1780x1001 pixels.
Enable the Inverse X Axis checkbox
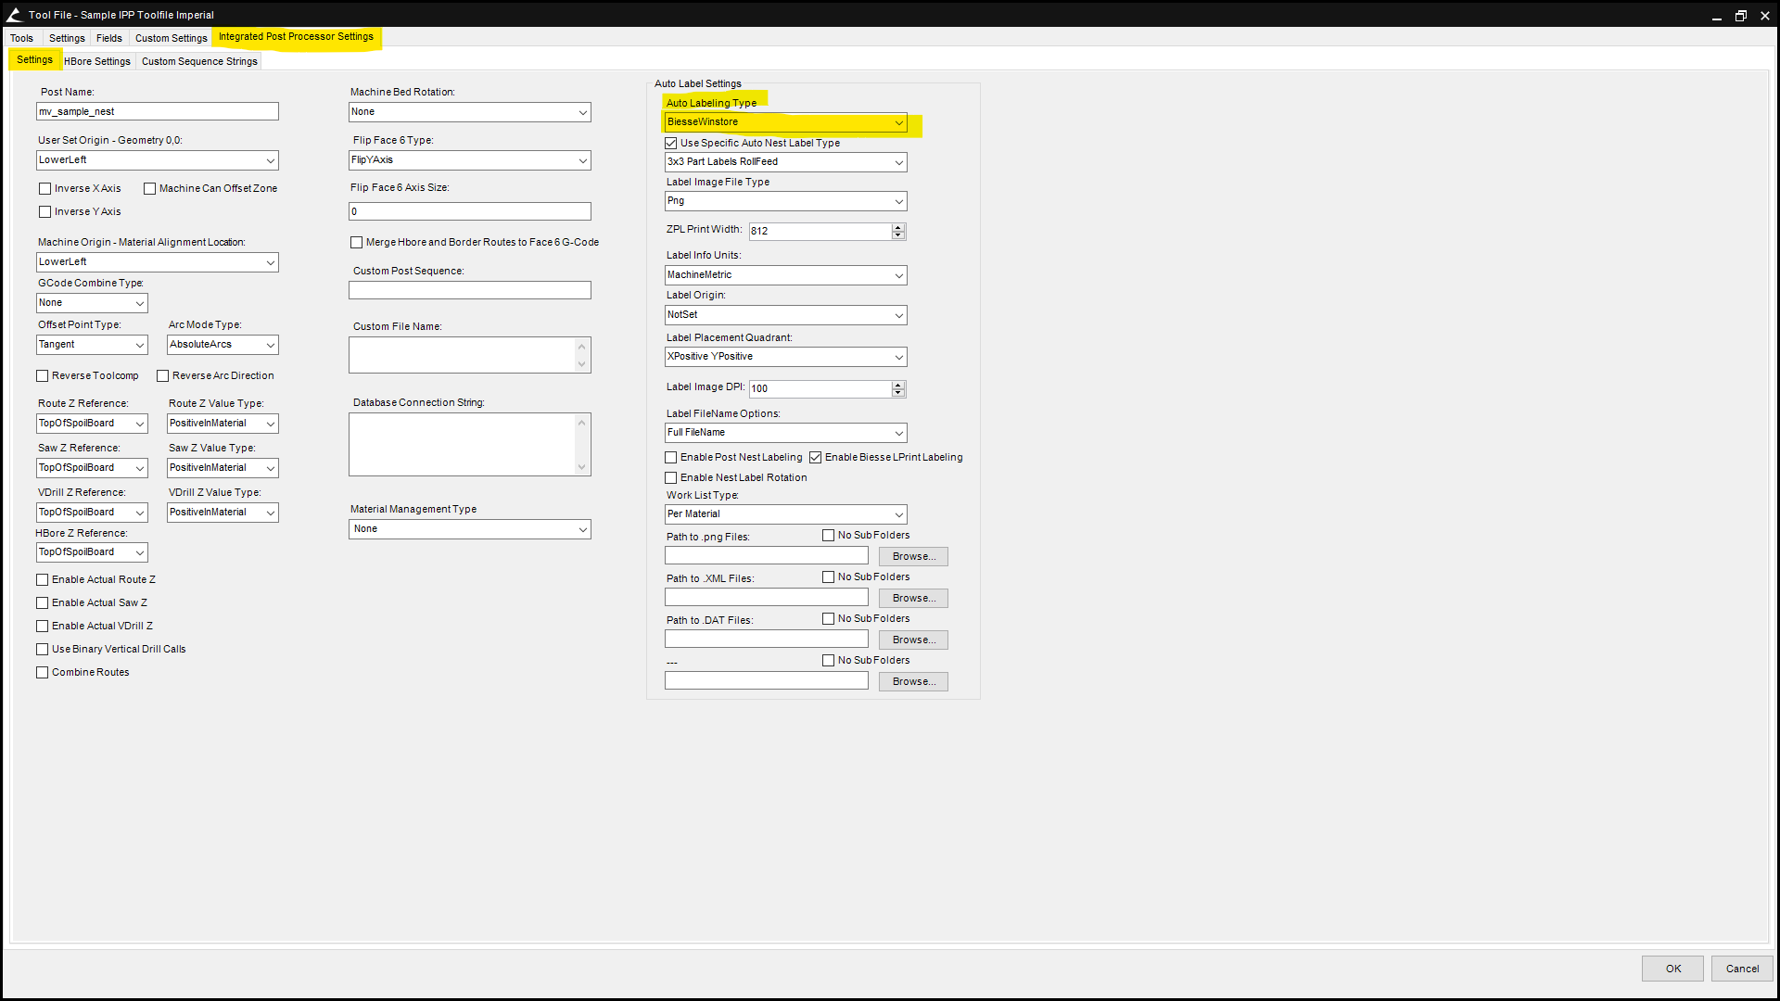pos(44,188)
